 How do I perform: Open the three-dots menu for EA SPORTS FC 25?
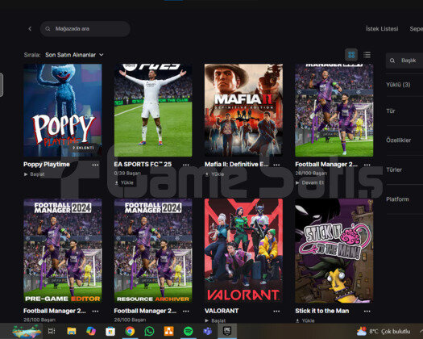click(x=186, y=165)
